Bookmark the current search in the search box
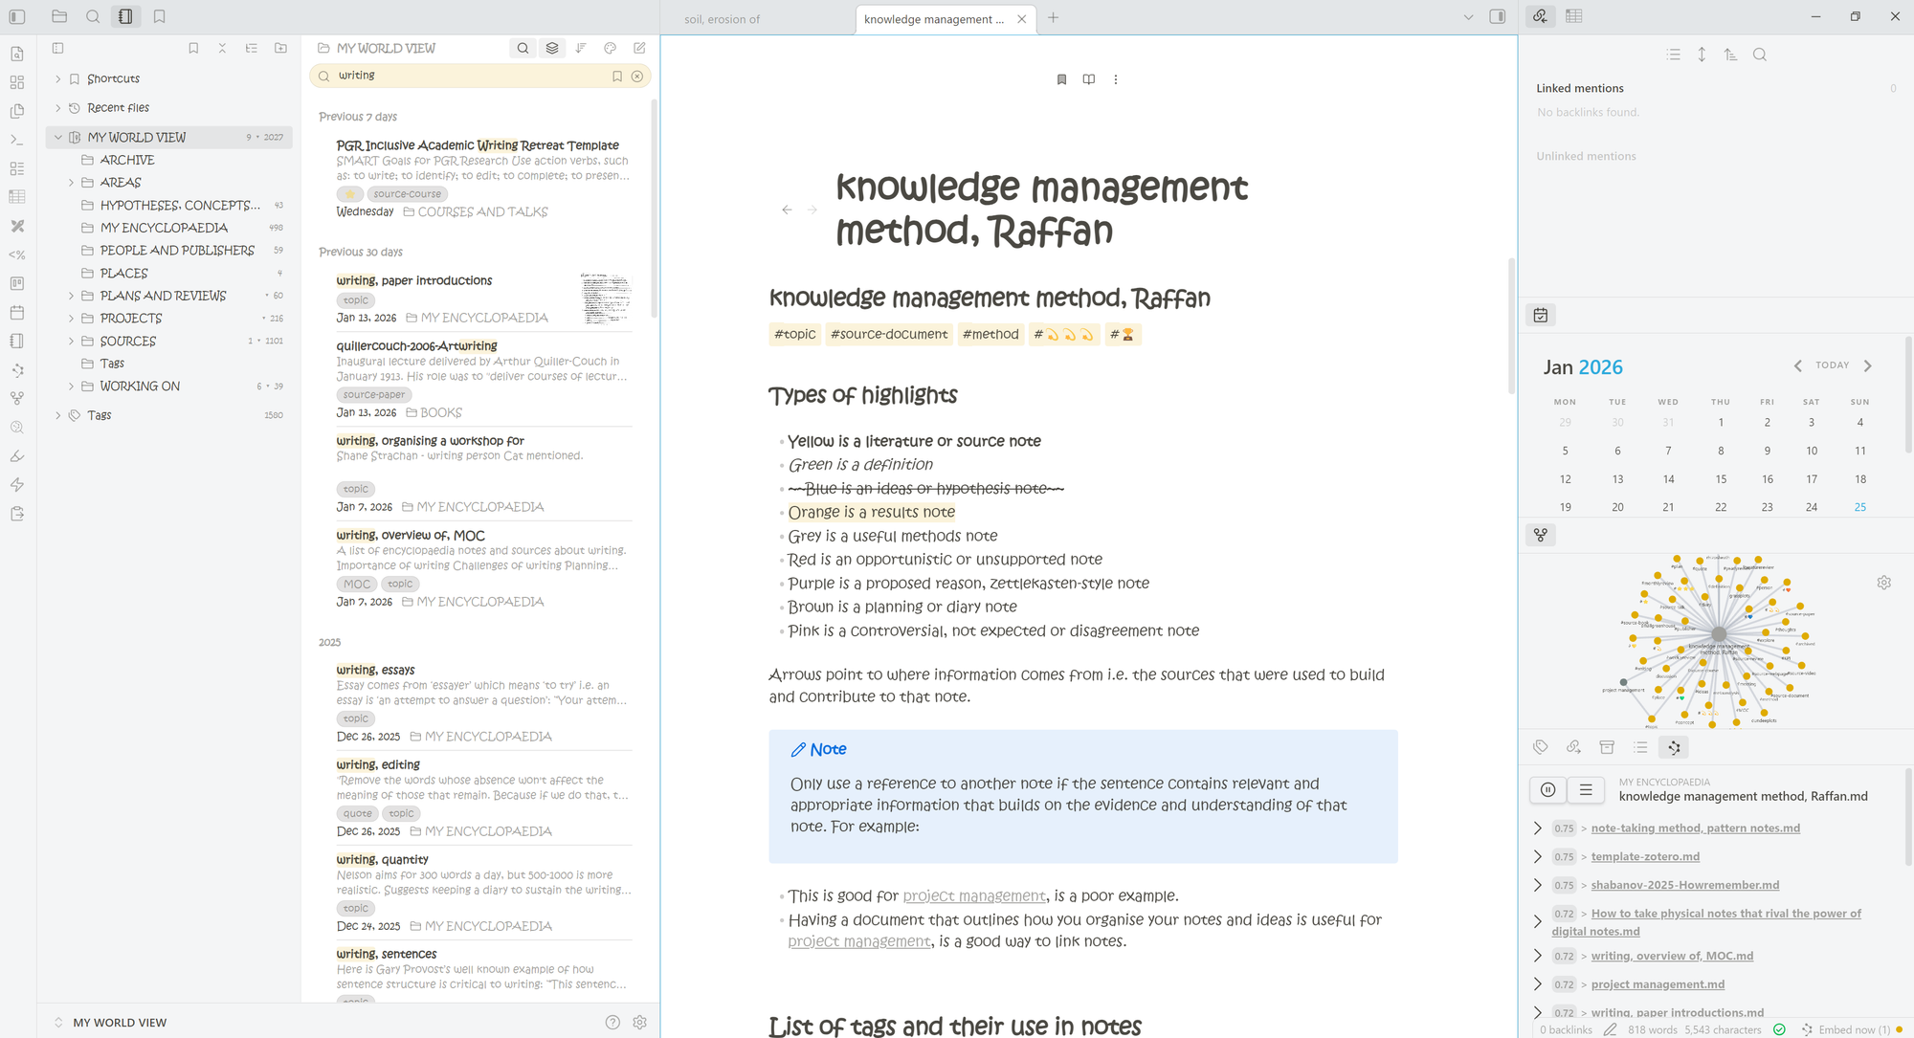Screen dimensions: 1914x1038 [617, 76]
